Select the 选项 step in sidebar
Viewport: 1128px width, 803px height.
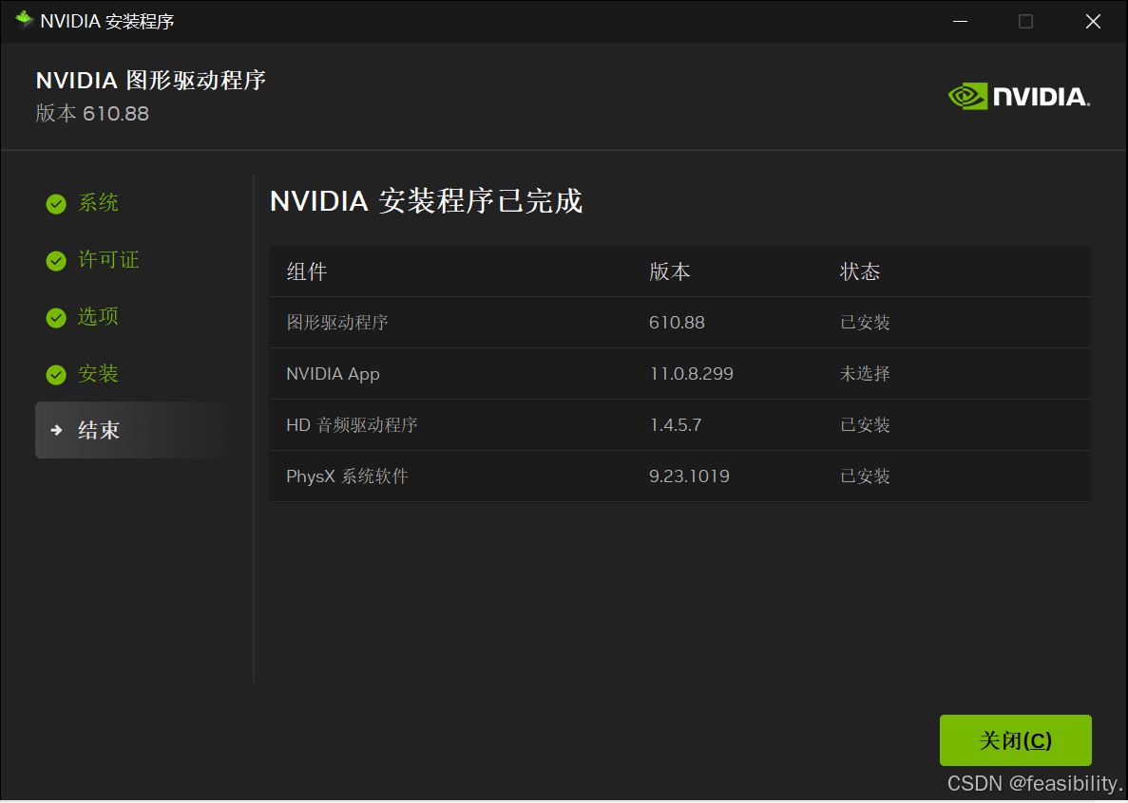click(x=98, y=316)
